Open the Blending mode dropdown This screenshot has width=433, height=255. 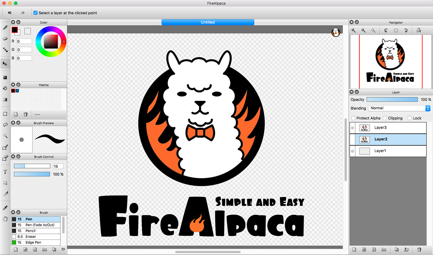tap(398, 108)
